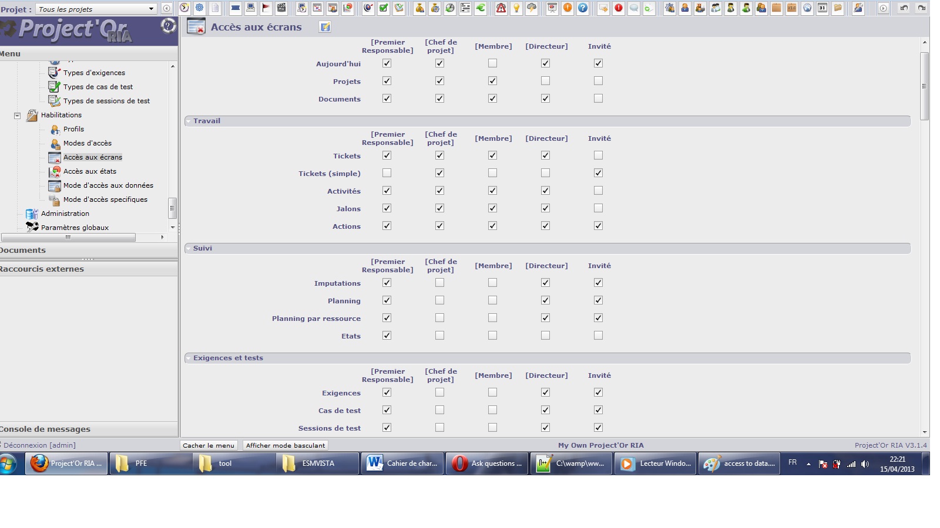940x528 pixels.
Task: Open the lifebuoy help icon by logo
Action: [x=168, y=26]
